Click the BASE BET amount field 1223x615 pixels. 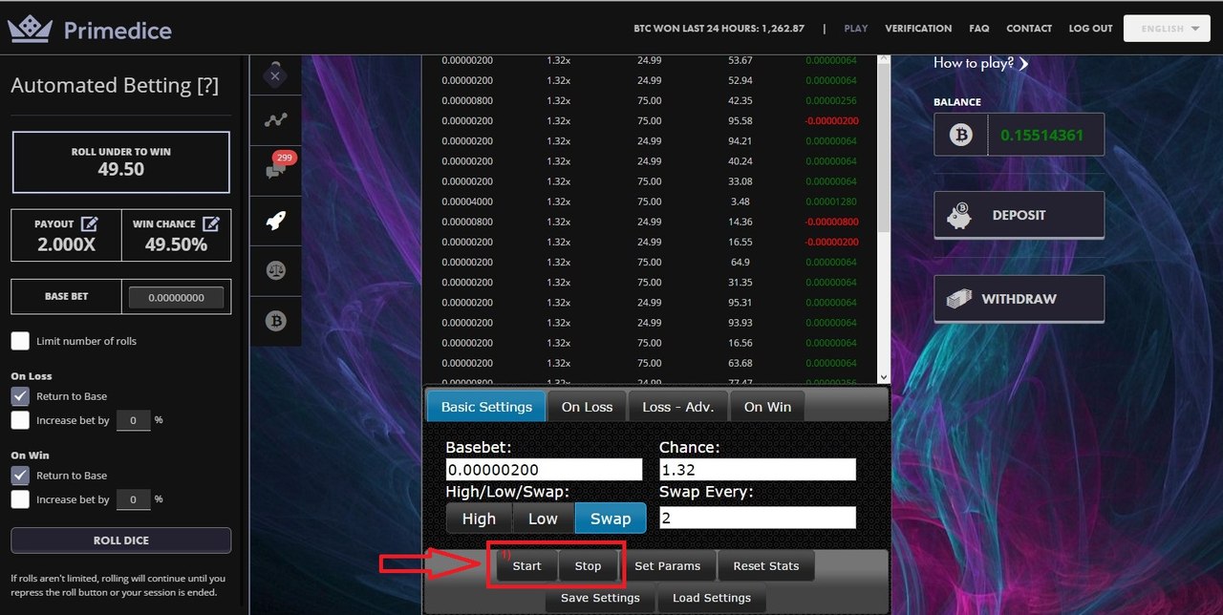pyautogui.click(x=177, y=297)
